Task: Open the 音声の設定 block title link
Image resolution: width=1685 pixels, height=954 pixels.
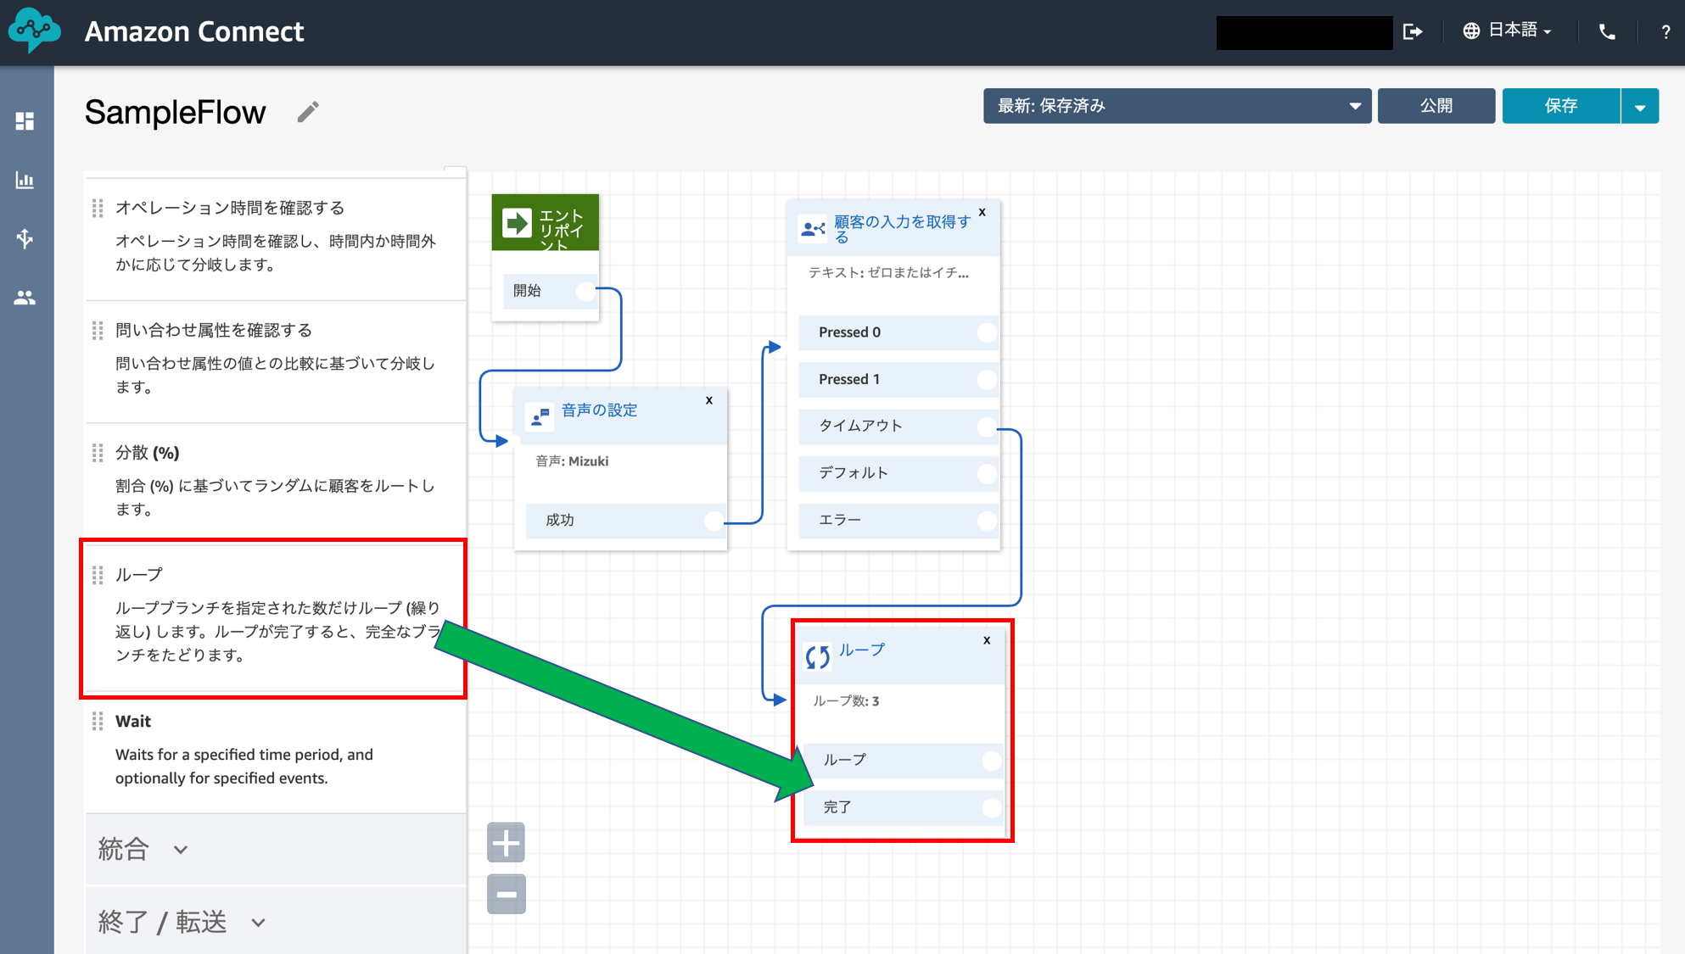Action: tap(599, 410)
